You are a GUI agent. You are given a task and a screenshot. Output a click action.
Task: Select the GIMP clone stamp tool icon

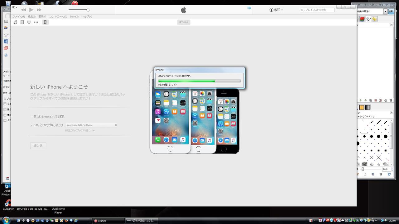pyautogui.click(x=6, y=28)
